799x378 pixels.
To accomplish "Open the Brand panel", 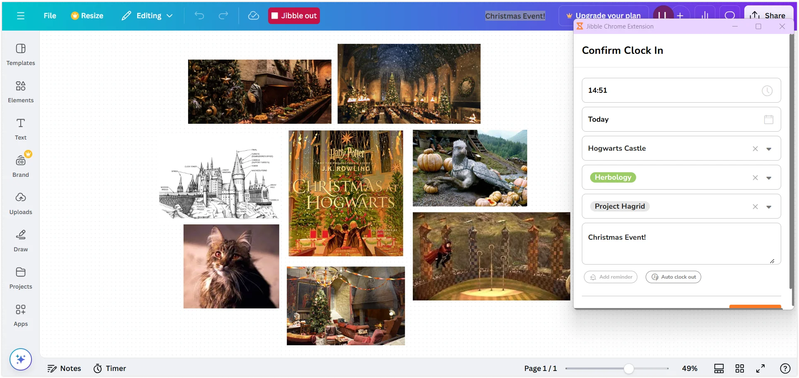I will coord(21,166).
